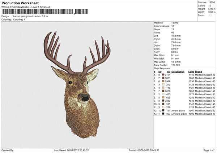The height and width of the screenshot is (153, 217).
Task: Select the color swatch for stop 3
Action: (163, 81)
